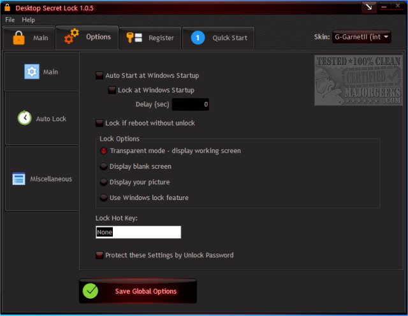Image resolution: width=408 pixels, height=316 pixels.
Task: Click title text Desktop Secret Lock 1.0.5
Action: point(54,8)
